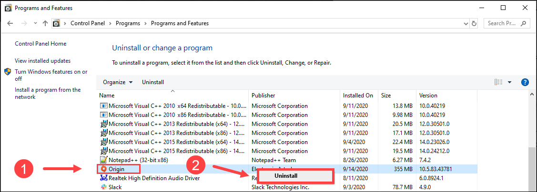Screen dimensions: 537x192
Task: Click the Forward navigation arrow
Action: (x=24, y=24)
